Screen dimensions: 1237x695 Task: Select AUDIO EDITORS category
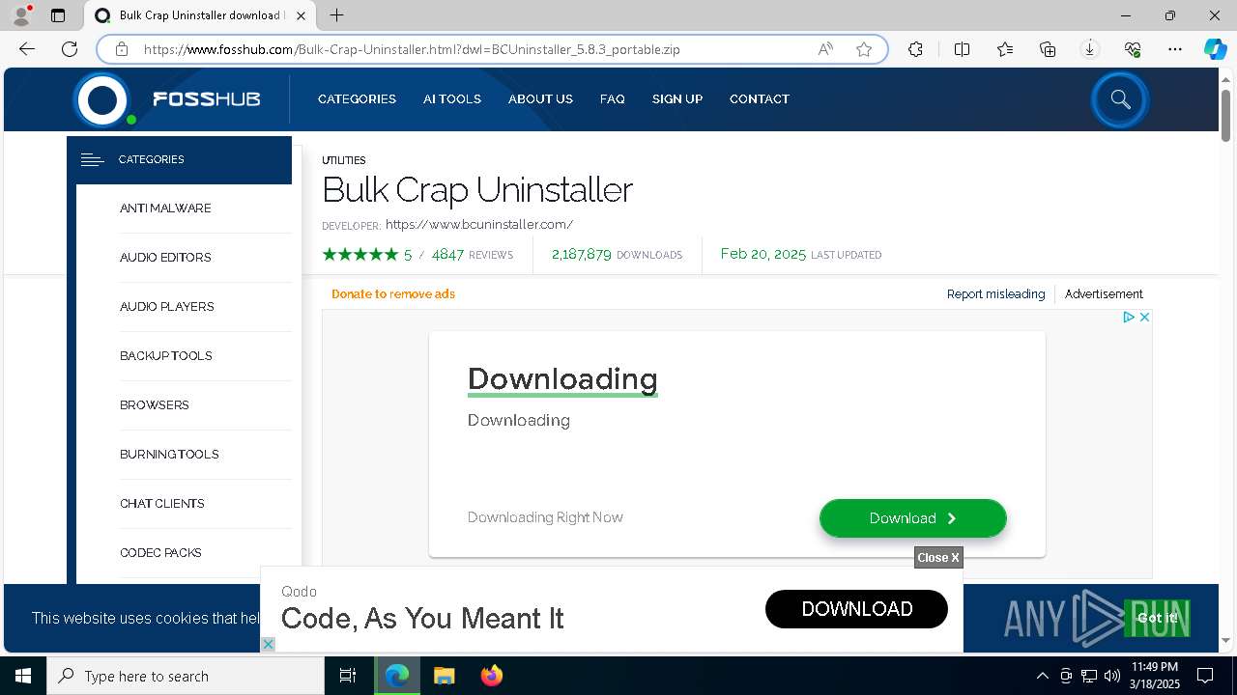[x=165, y=258]
